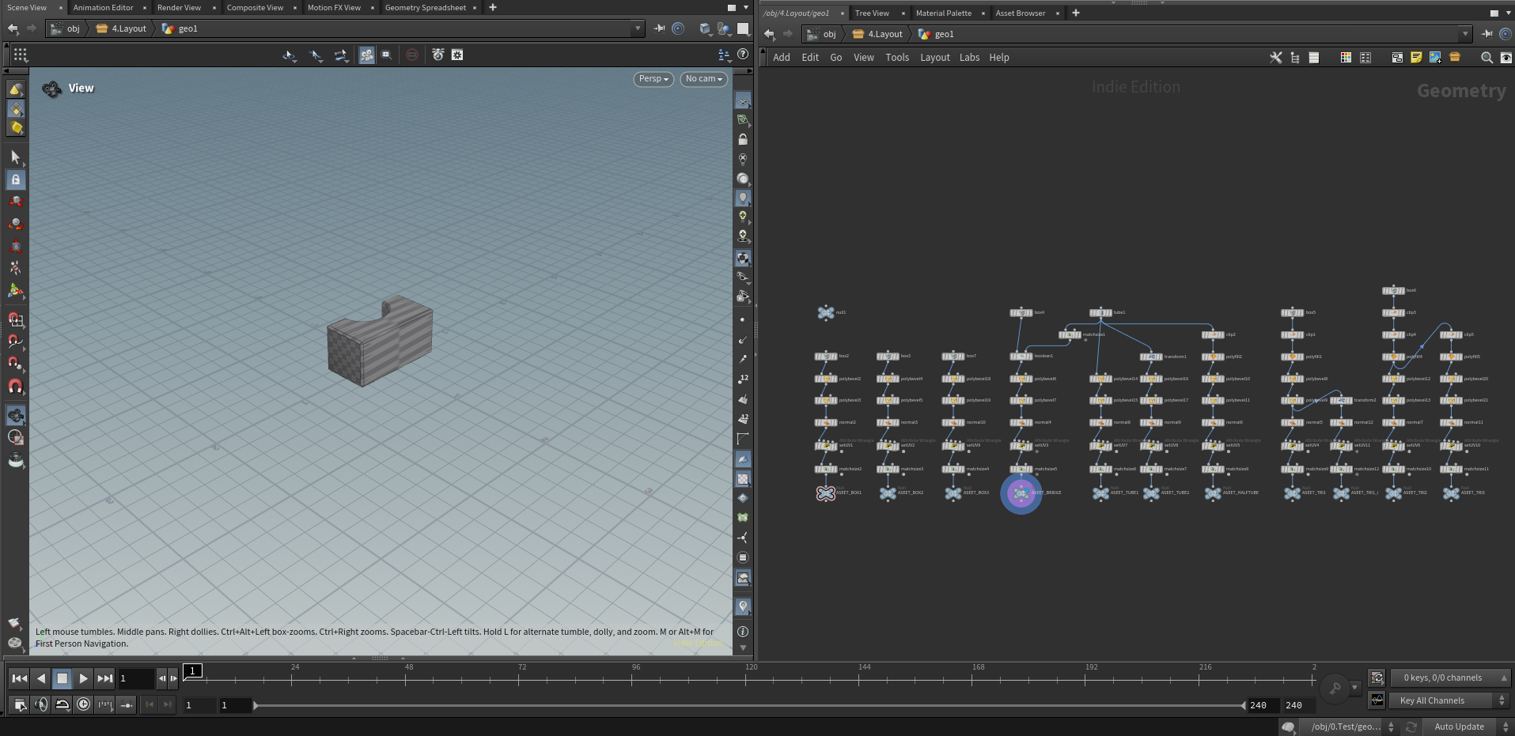Switch to the Render View tab
The height and width of the screenshot is (736, 1515).
click(x=179, y=7)
